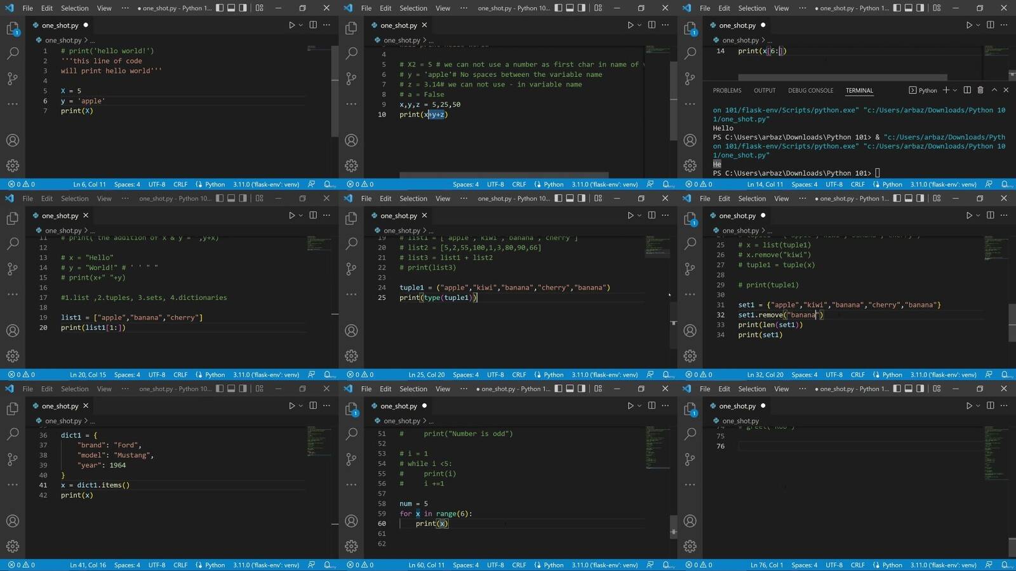The image size is (1016, 571).
Task: Toggle the primary side bar in the 'hello world' window
Action: (220, 8)
